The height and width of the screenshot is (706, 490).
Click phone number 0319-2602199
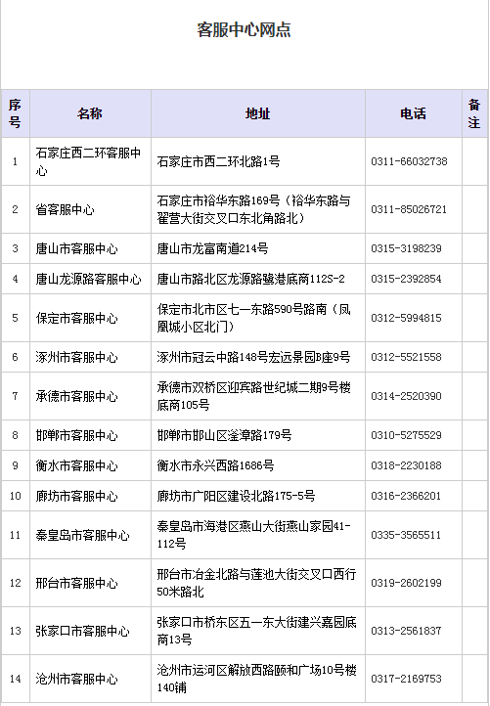406,583
